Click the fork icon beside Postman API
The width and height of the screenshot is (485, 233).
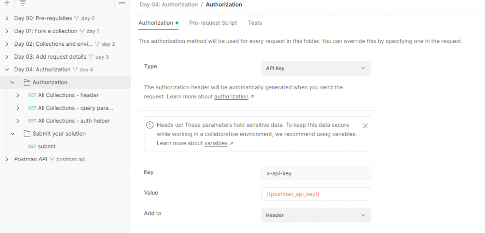(x=52, y=159)
